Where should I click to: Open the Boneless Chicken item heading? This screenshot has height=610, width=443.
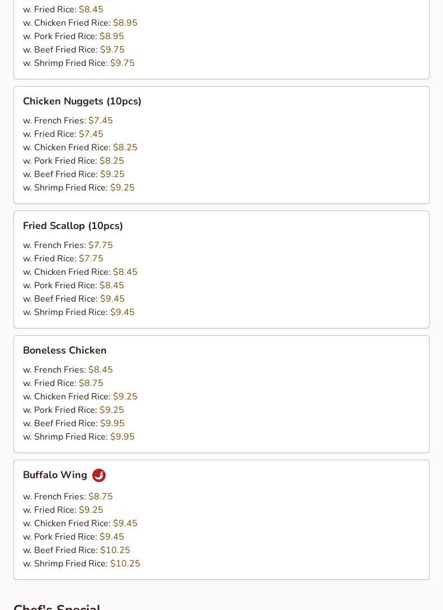tap(65, 350)
